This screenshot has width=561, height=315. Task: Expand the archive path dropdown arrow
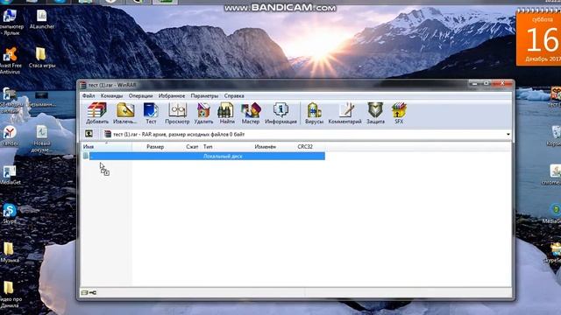508,134
